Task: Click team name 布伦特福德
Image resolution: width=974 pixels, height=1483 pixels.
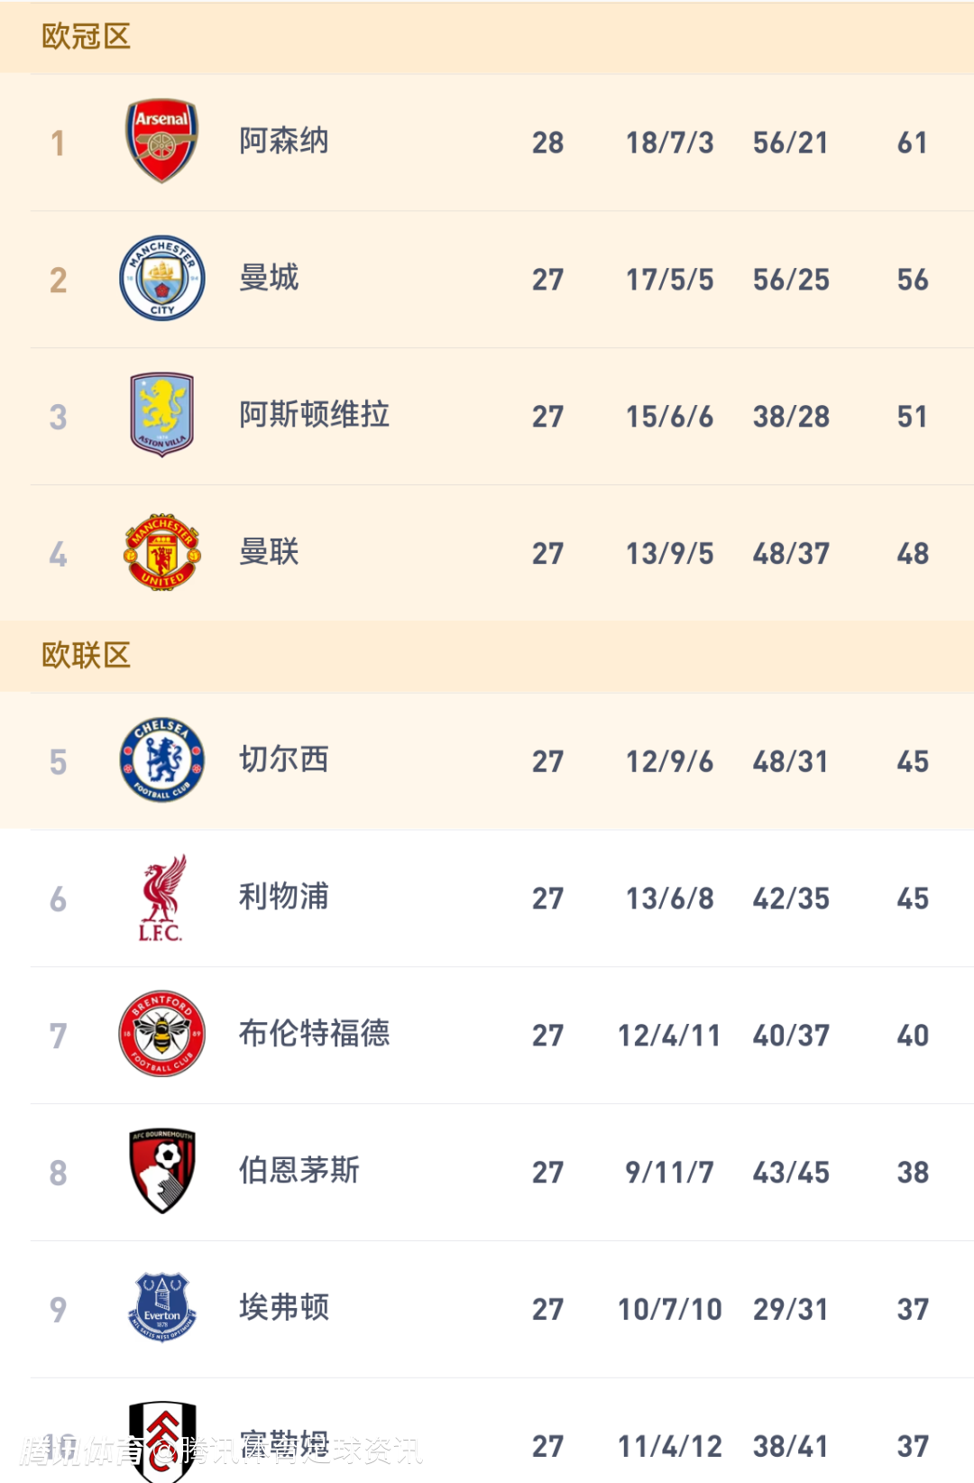Action: coord(314,1034)
